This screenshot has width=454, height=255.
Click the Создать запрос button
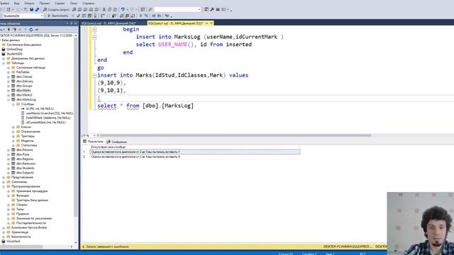click(56, 9)
